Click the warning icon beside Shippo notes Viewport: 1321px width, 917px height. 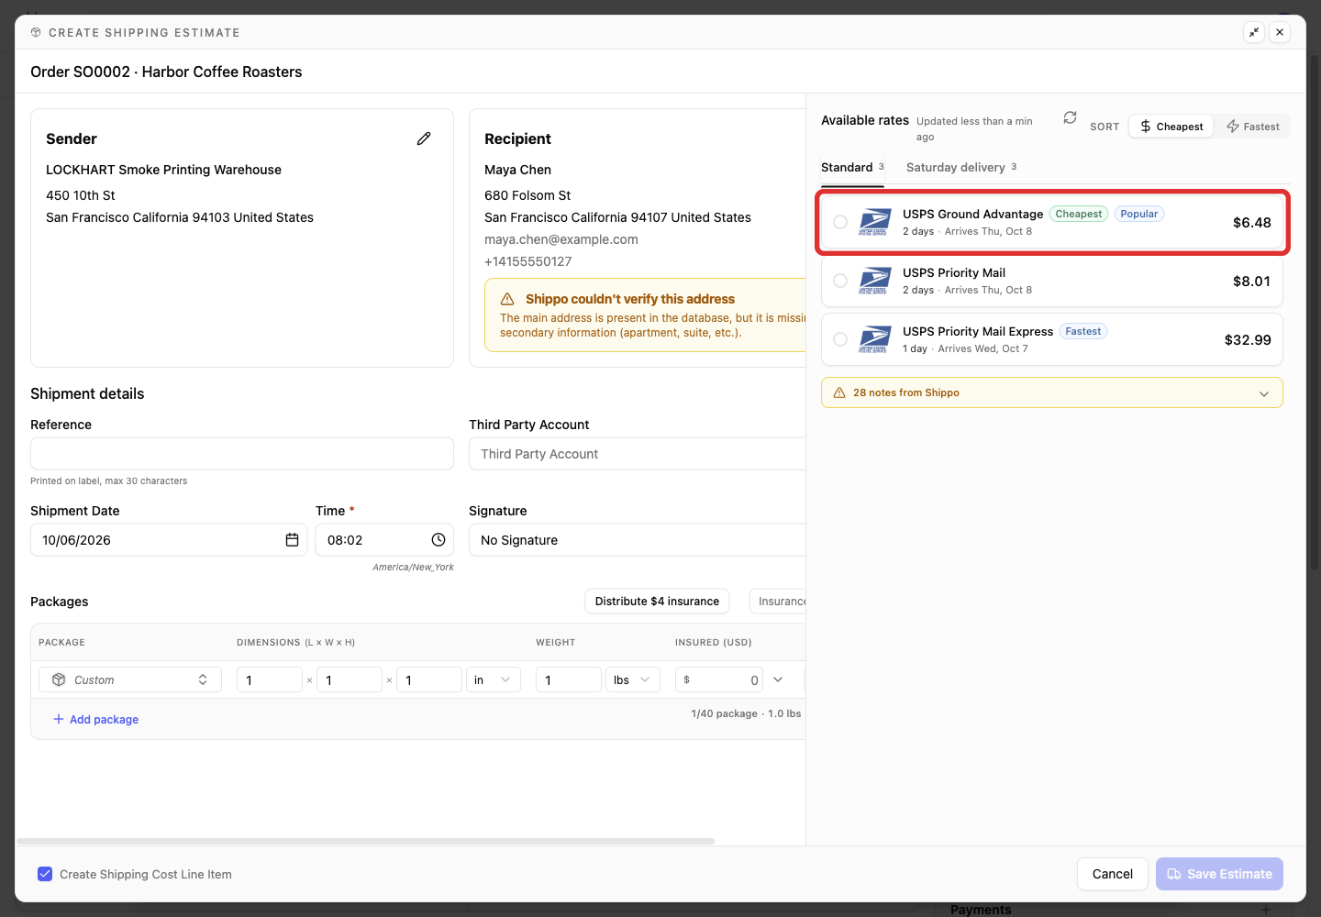click(x=839, y=392)
